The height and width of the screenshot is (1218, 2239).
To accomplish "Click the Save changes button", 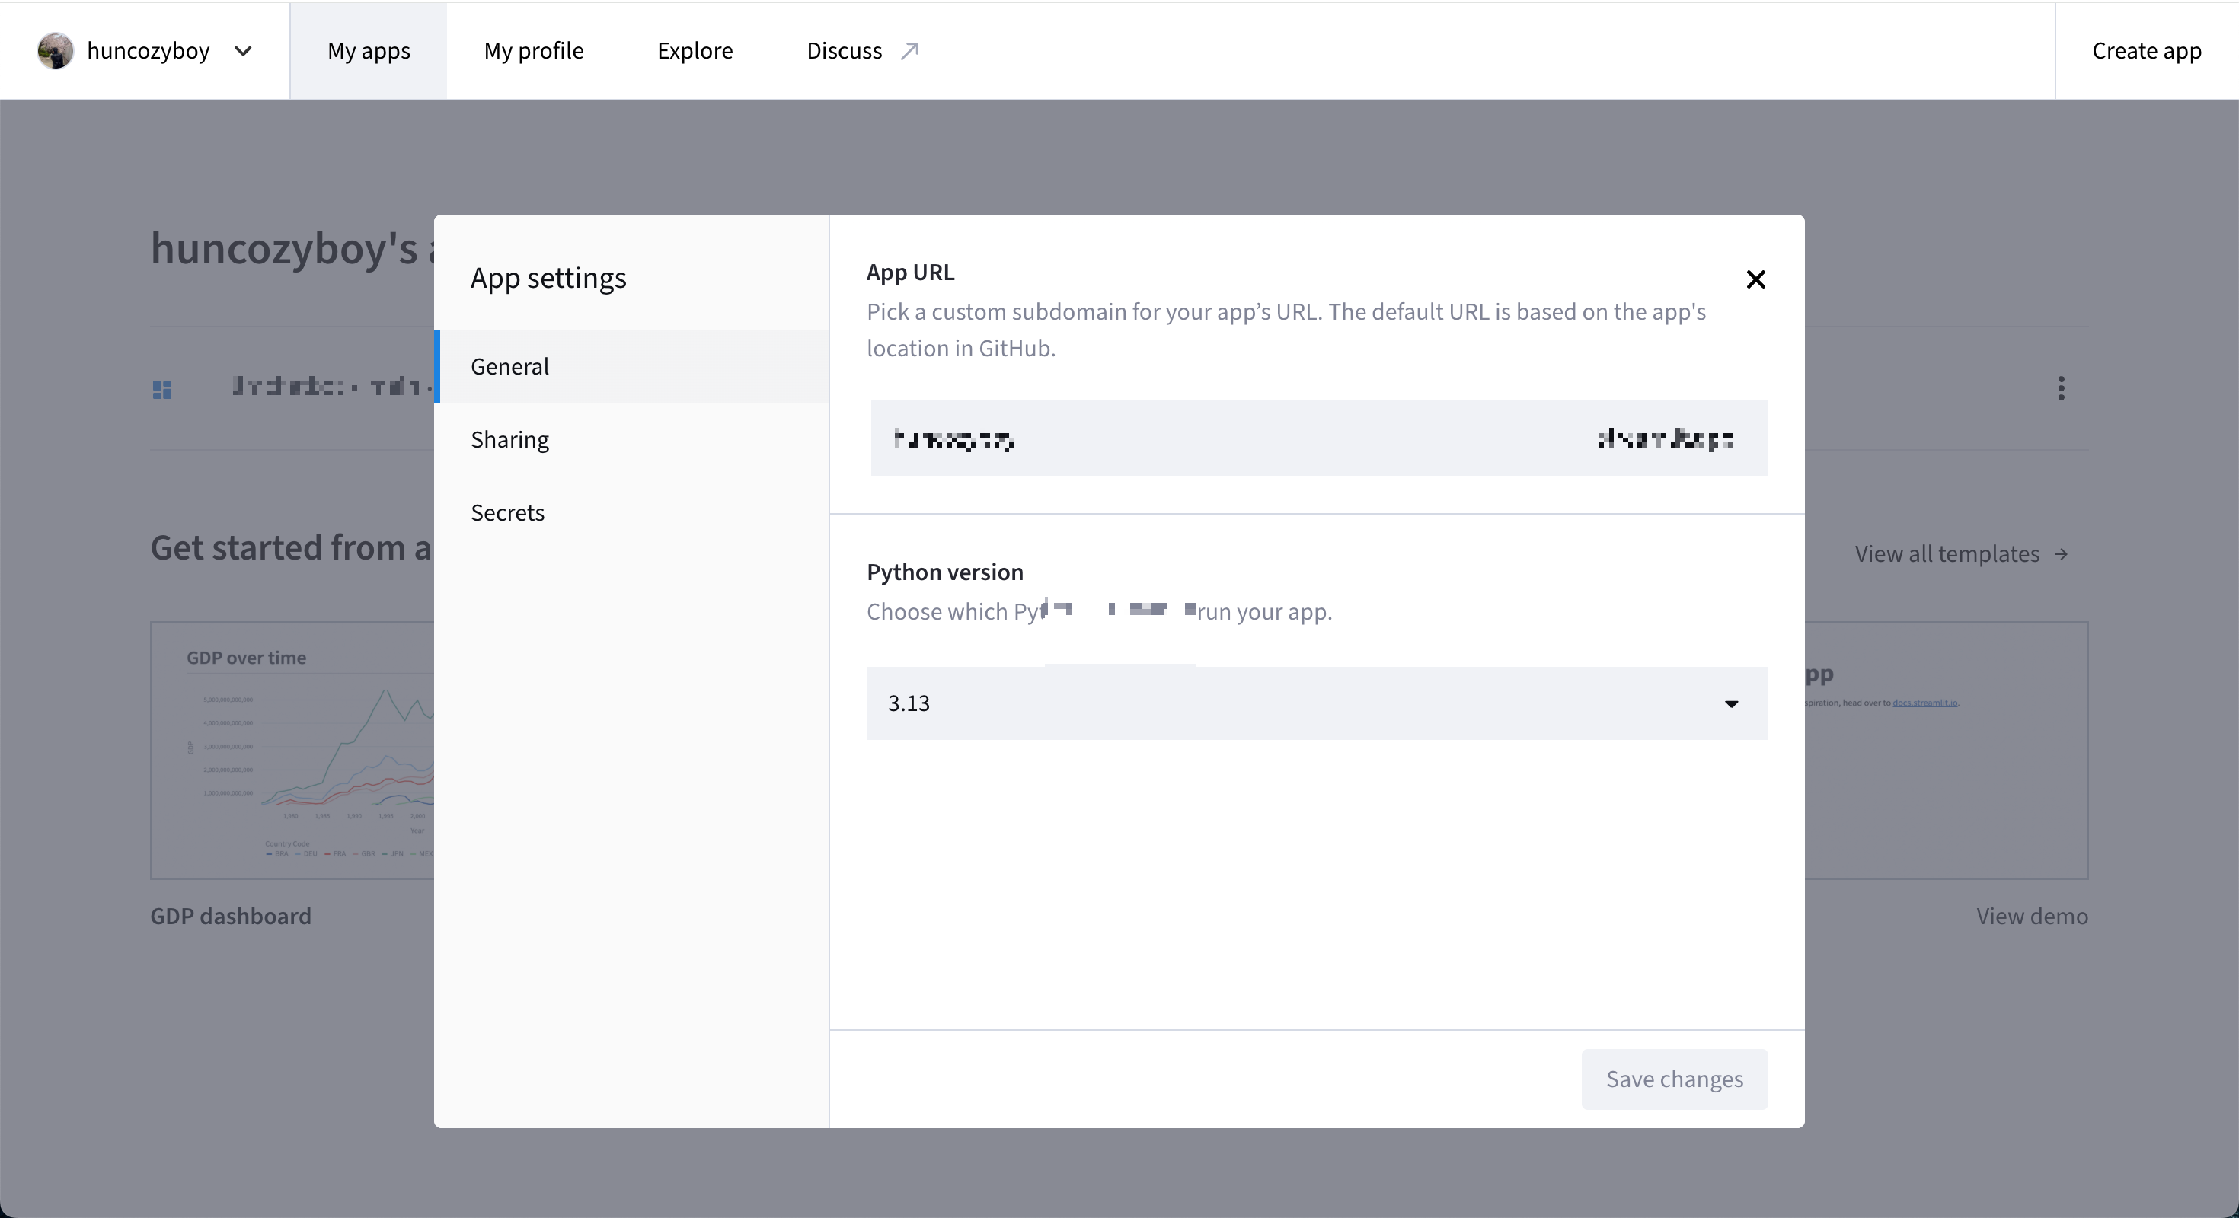I will point(1674,1079).
